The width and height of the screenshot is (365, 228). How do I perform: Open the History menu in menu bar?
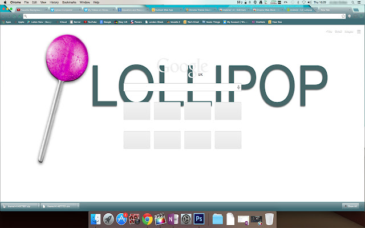(x=54, y=2)
